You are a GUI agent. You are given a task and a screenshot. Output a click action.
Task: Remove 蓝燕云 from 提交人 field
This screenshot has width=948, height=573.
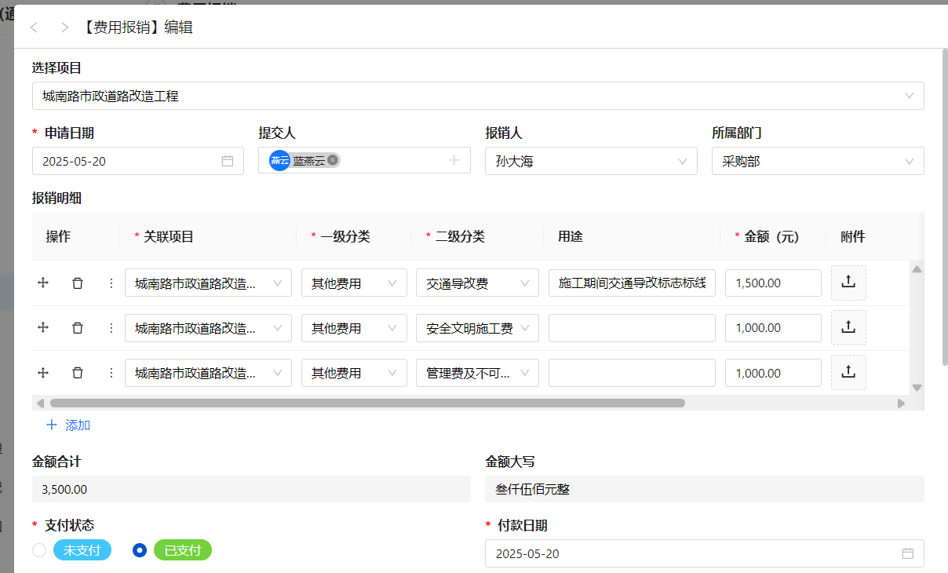click(333, 160)
